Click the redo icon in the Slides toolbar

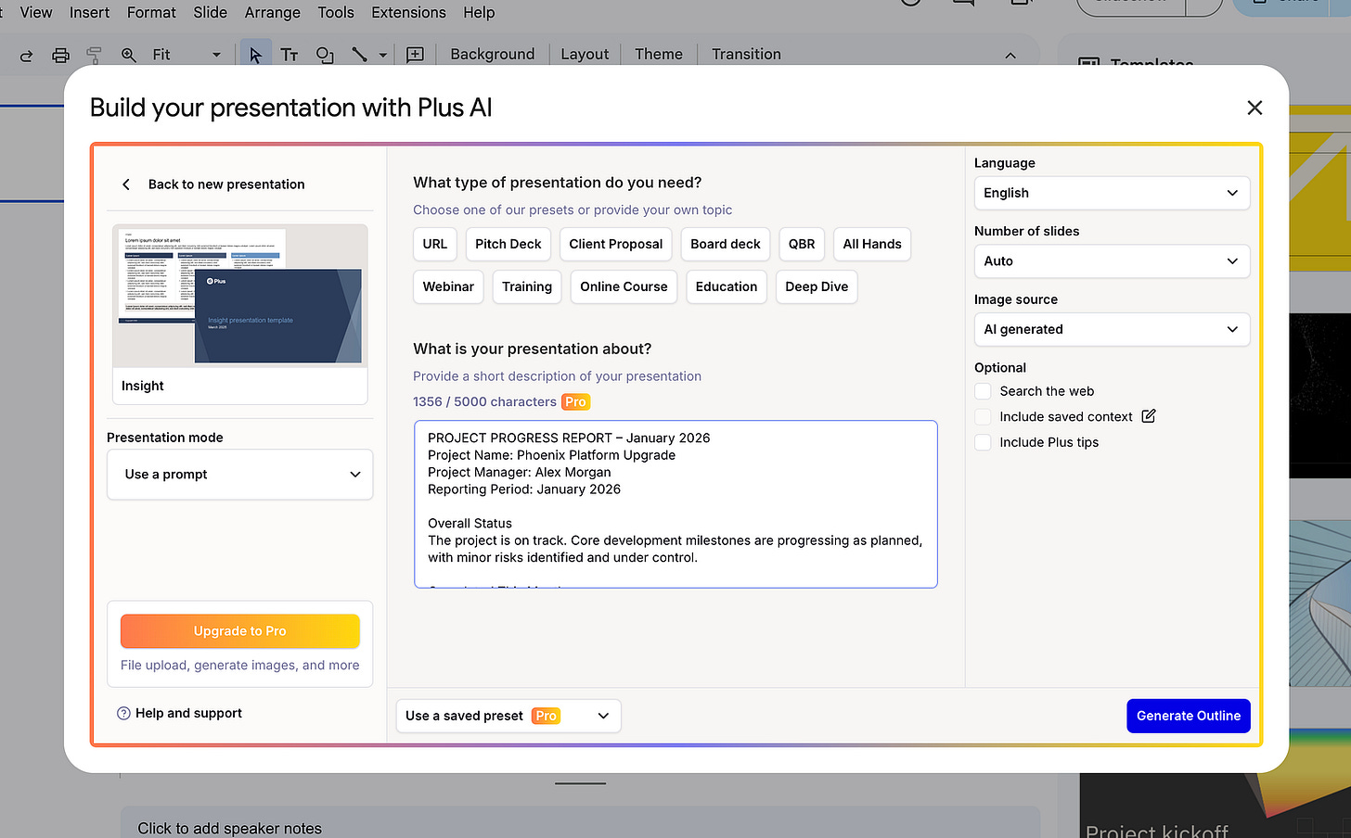(x=26, y=55)
